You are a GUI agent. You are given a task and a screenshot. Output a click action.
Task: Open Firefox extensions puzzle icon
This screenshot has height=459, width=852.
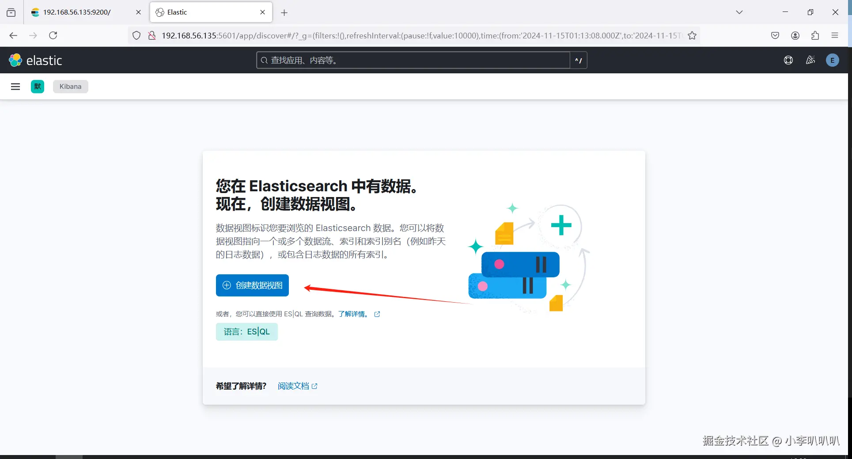tap(815, 35)
